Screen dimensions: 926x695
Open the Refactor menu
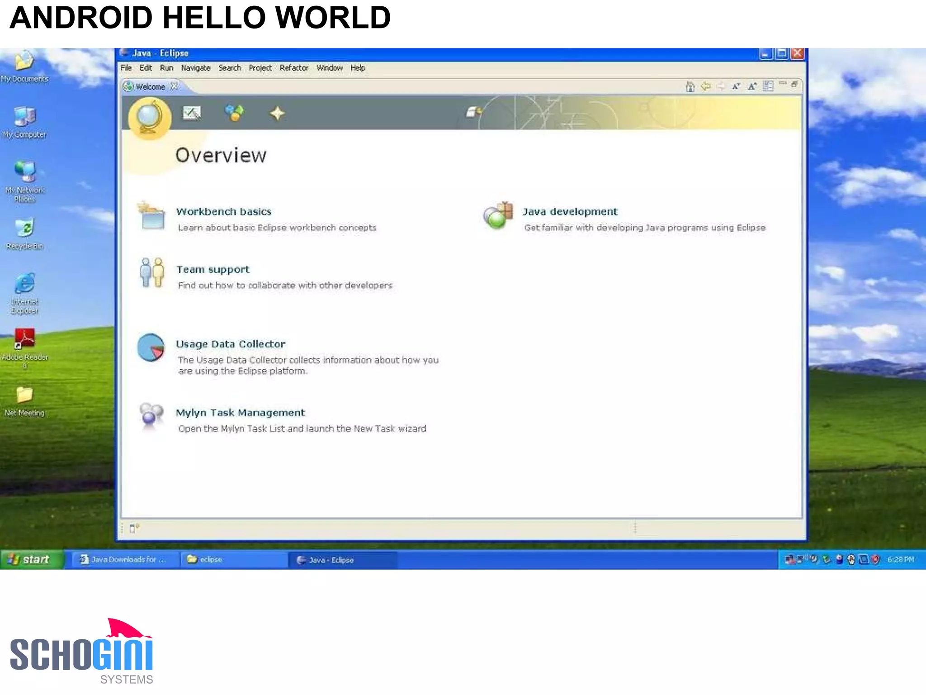click(x=294, y=68)
